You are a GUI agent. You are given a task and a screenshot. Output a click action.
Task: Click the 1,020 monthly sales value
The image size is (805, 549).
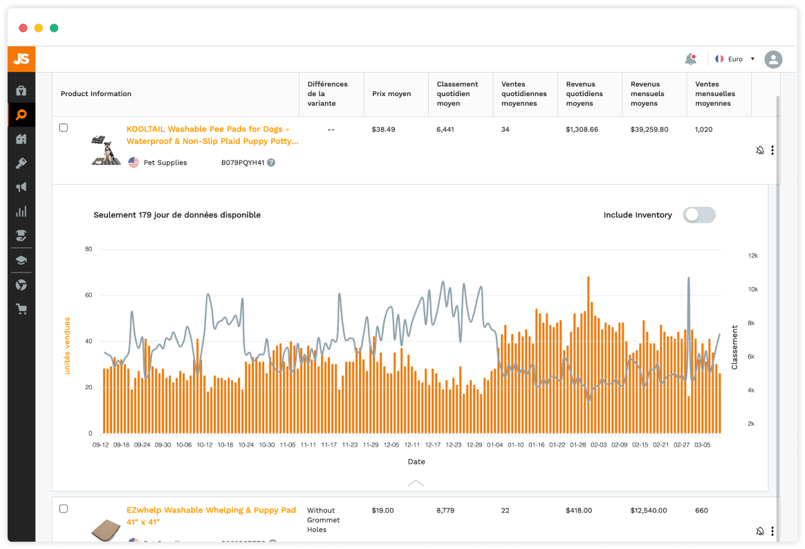703,129
